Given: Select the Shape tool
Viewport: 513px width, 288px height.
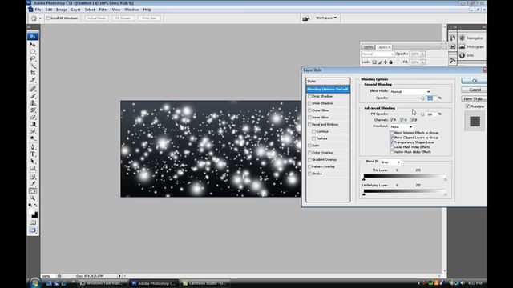Looking at the screenshot, I should tap(33, 169).
